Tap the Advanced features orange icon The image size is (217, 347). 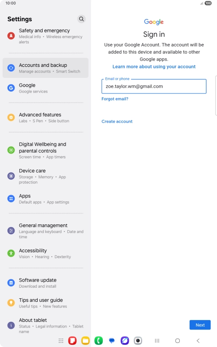point(11,117)
